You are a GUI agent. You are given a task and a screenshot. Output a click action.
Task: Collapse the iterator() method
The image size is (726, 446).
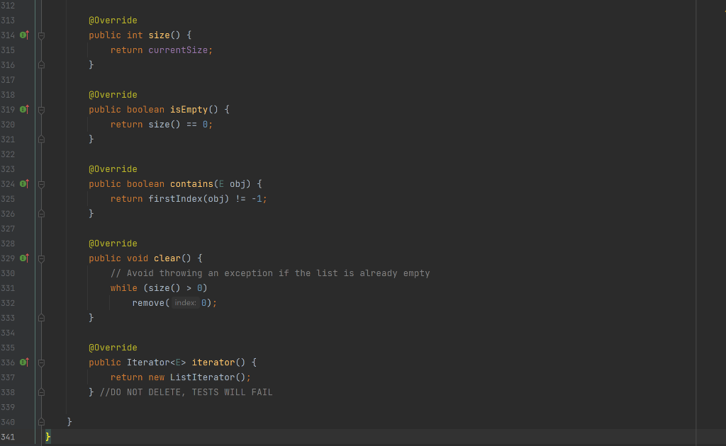pyautogui.click(x=40, y=362)
